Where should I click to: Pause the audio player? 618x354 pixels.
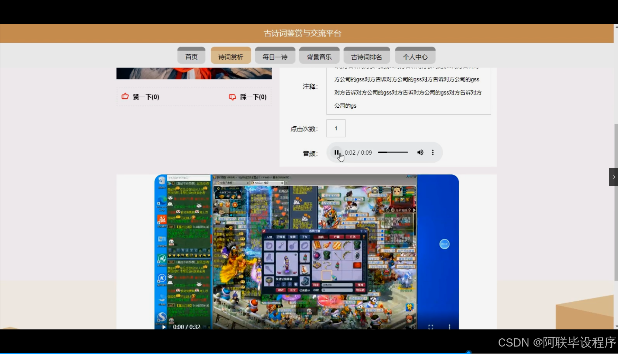337,152
